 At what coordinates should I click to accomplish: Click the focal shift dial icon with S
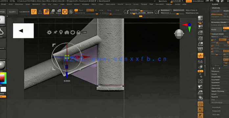[126, 12]
